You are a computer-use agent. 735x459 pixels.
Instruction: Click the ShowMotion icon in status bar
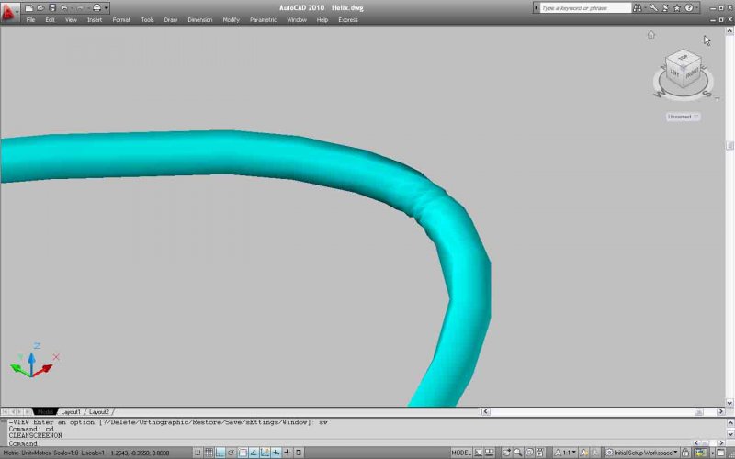pyautogui.click(x=540, y=453)
